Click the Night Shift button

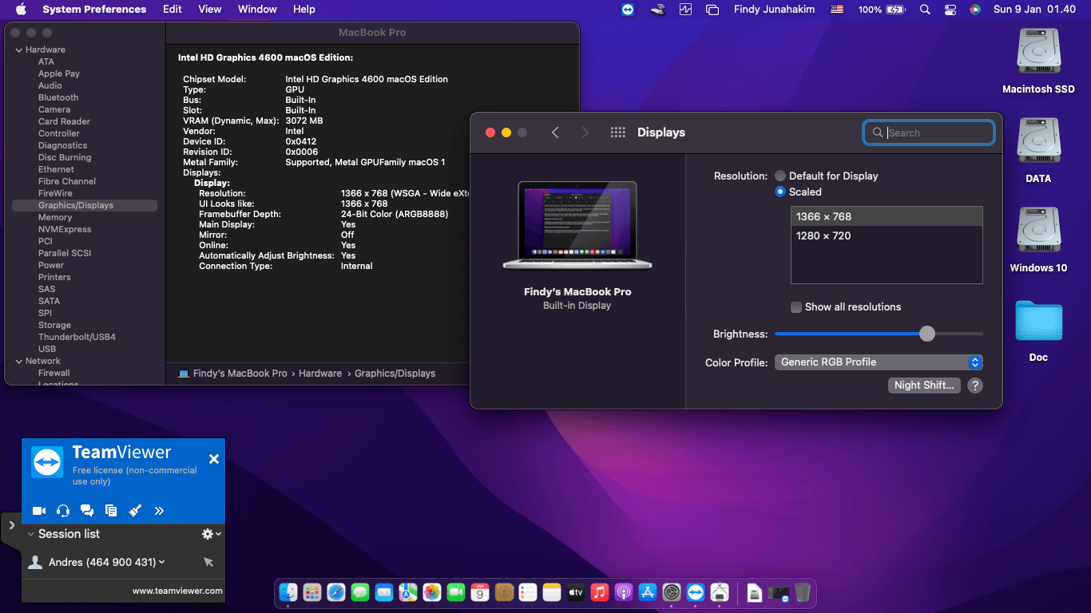[924, 386]
